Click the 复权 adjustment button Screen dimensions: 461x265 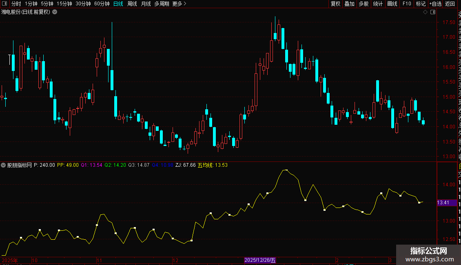pos(335,4)
